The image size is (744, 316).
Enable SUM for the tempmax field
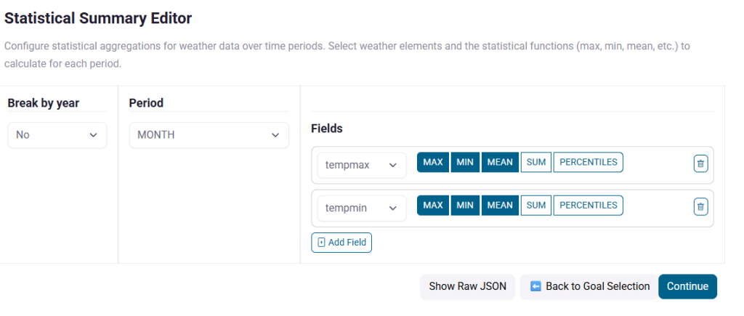[x=535, y=163]
